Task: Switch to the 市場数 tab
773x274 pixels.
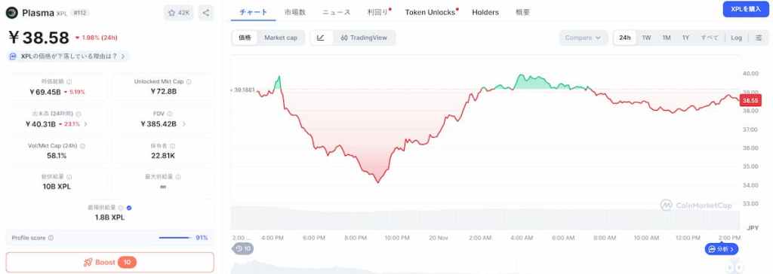Action: pos(295,12)
